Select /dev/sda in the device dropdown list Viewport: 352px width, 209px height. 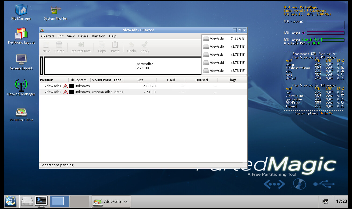pyautogui.click(x=224, y=38)
